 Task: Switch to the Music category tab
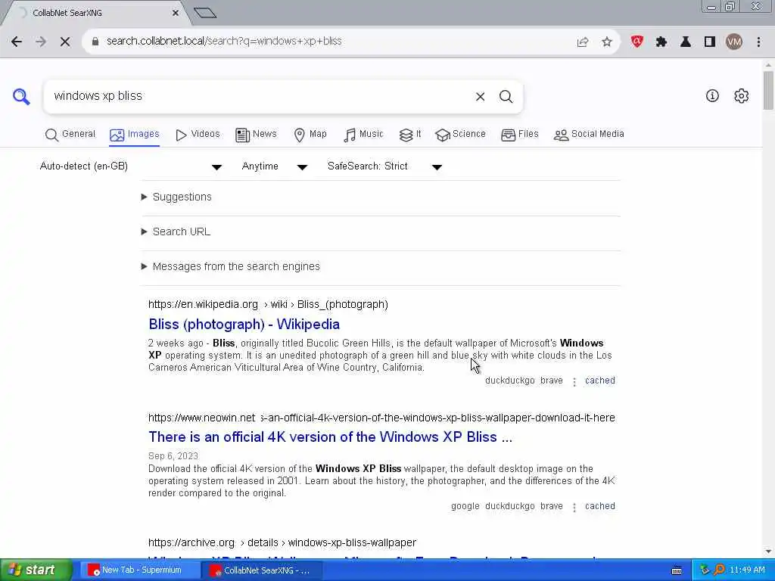click(363, 135)
